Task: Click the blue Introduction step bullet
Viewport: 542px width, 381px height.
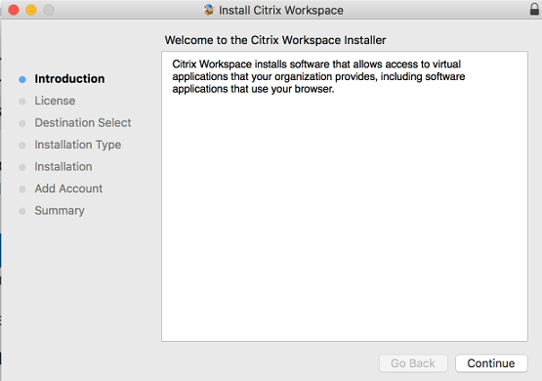Action: pyautogui.click(x=22, y=79)
